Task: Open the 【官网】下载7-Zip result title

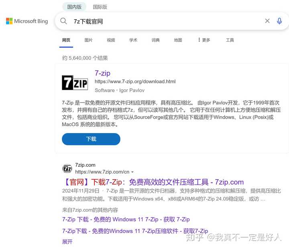Action: tap(153, 182)
